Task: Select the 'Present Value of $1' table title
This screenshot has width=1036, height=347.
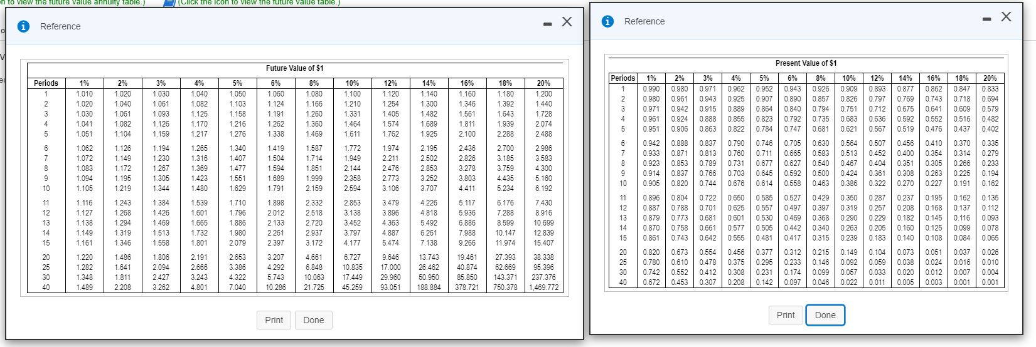Action: (x=806, y=63)
